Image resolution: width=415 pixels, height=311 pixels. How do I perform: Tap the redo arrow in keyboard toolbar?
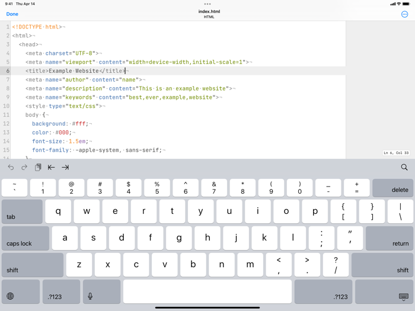pos(24,168)
